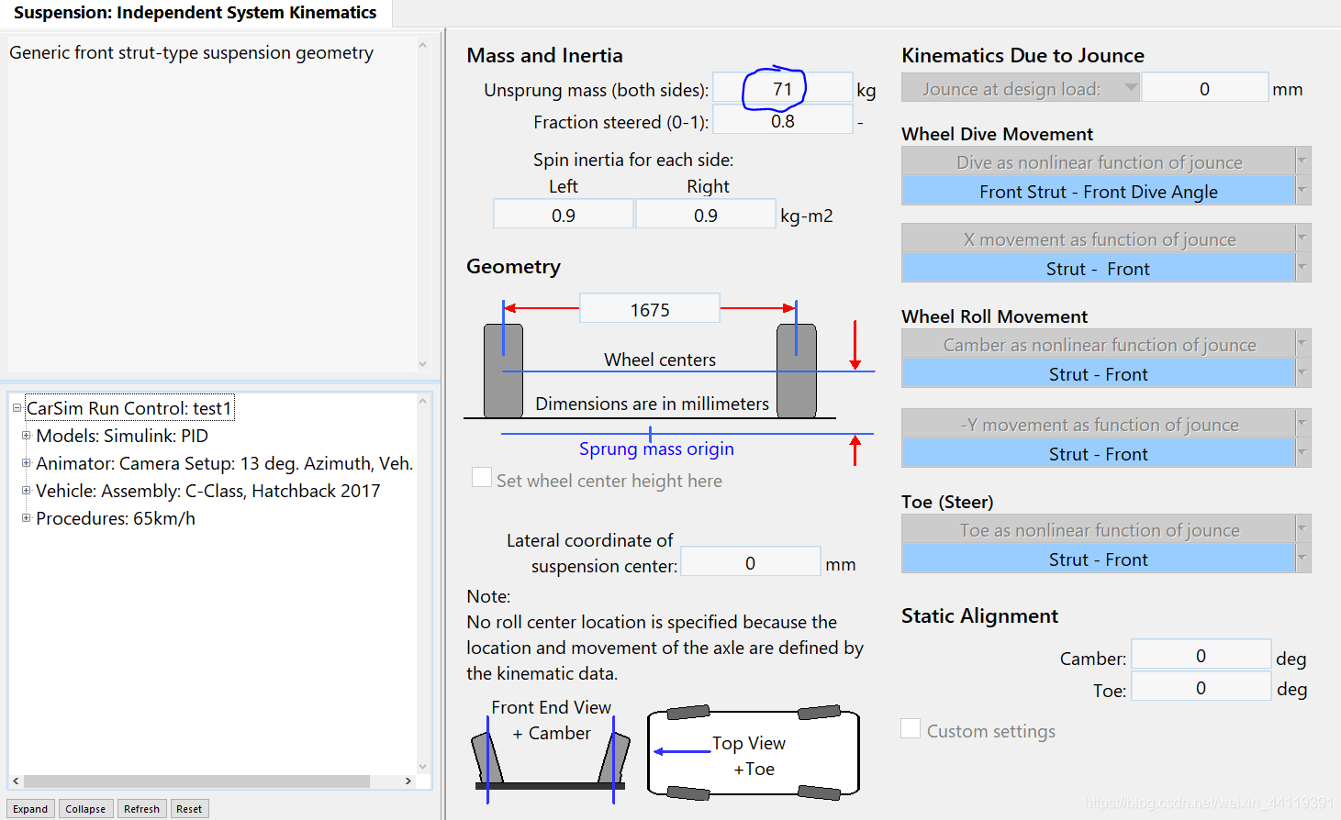Open the Strut - Front toe dataset

click(1099, 559)
